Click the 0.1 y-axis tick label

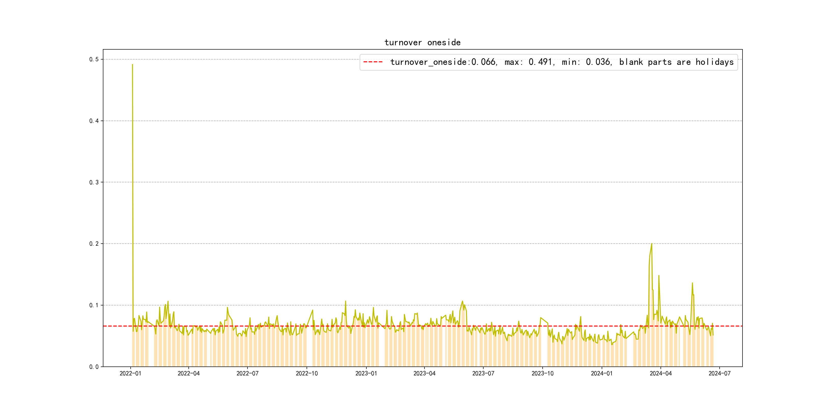coord(94,305)
